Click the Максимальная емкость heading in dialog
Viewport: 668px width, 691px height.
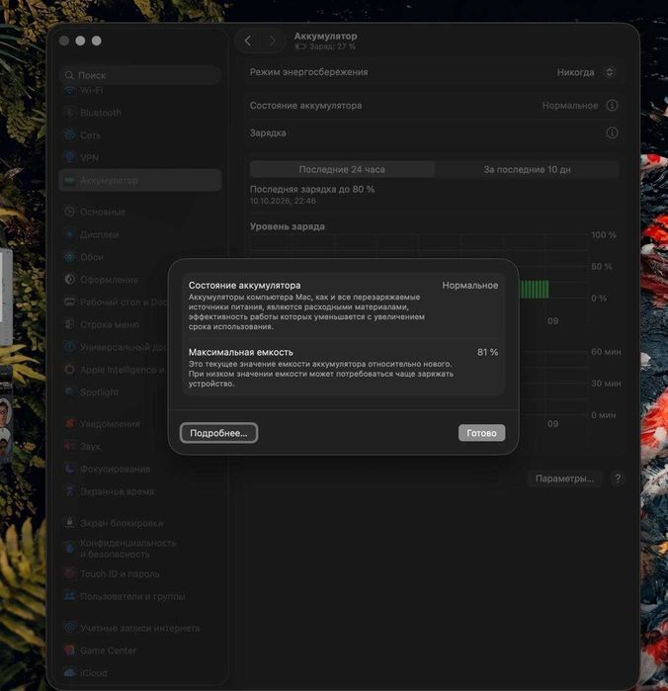240,352
